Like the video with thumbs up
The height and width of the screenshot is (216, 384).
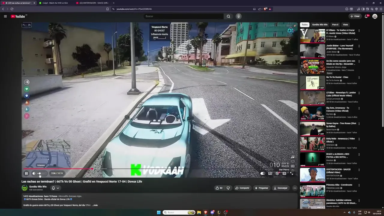(x=219, y=188)
